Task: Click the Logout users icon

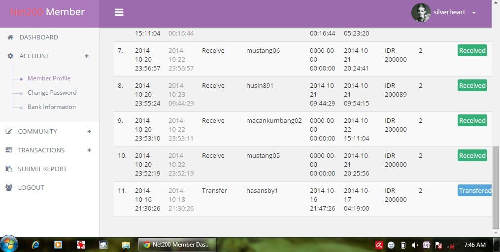Action: pos(9,187)
